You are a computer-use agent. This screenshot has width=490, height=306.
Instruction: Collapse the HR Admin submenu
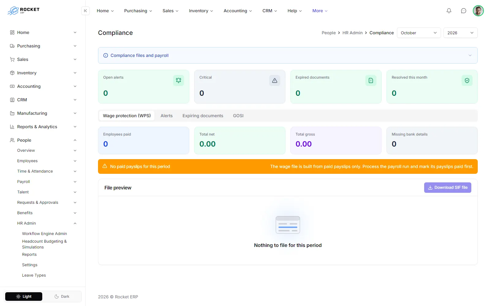(x=47, y=223)
